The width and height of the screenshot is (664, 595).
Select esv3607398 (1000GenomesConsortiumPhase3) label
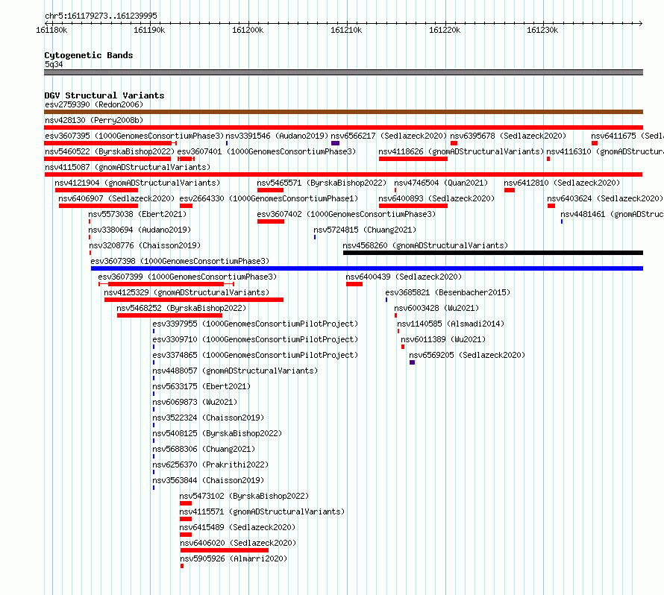click(x=180, y=261)
